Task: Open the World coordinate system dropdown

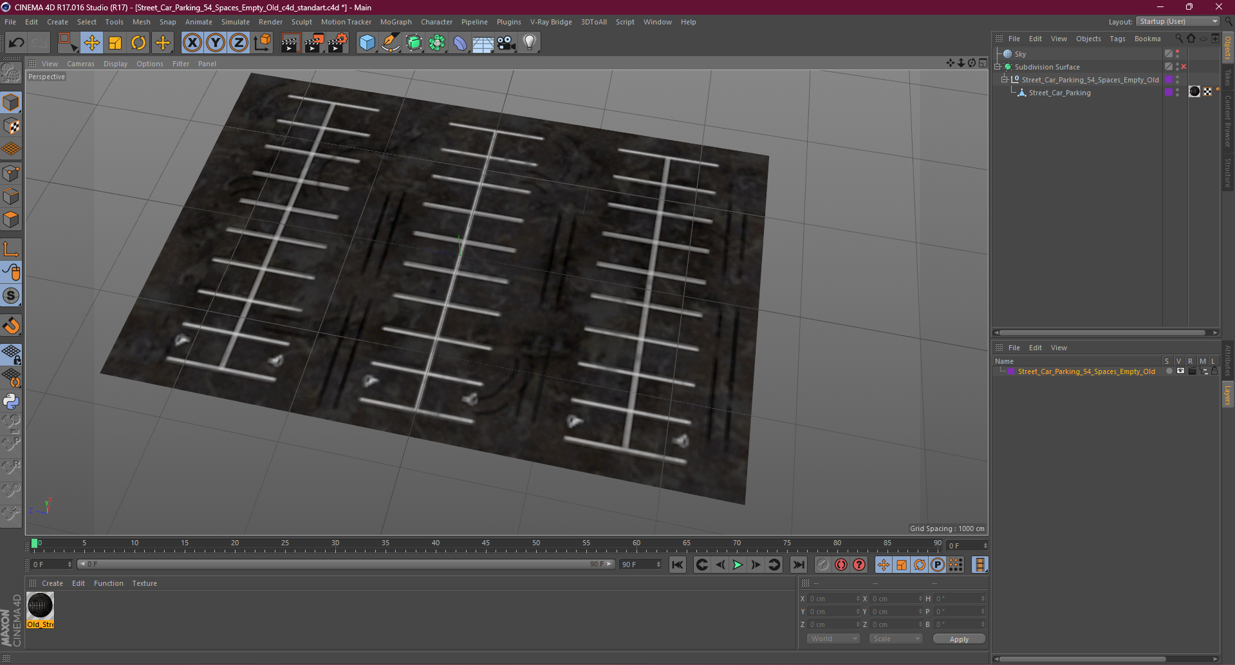Action: point(833,639)
